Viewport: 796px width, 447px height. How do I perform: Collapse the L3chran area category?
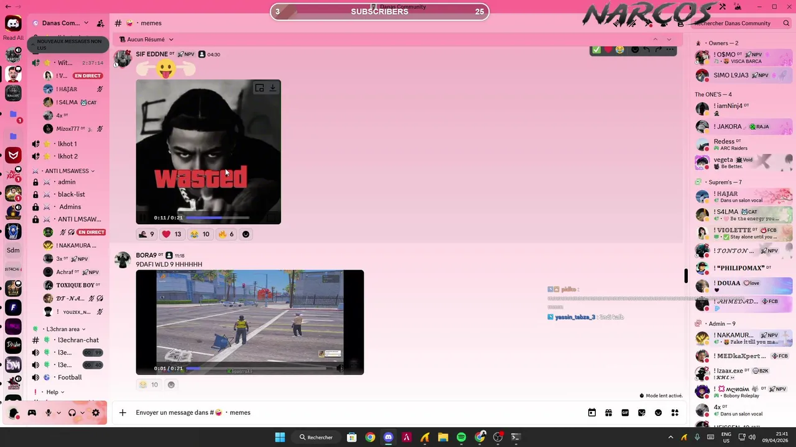point(62,329)
